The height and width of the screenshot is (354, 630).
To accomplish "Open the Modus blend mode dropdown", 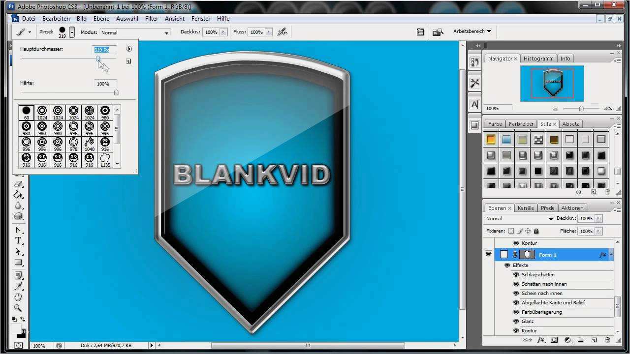I will click(134, 32).
